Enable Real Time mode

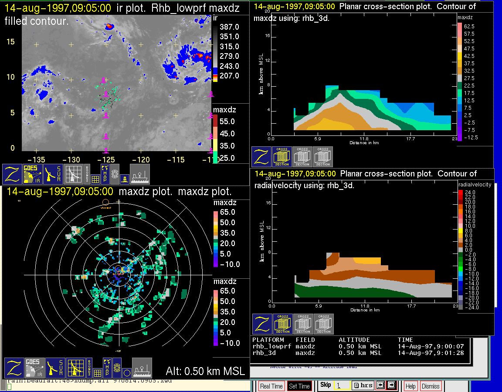tap(271, 386)
